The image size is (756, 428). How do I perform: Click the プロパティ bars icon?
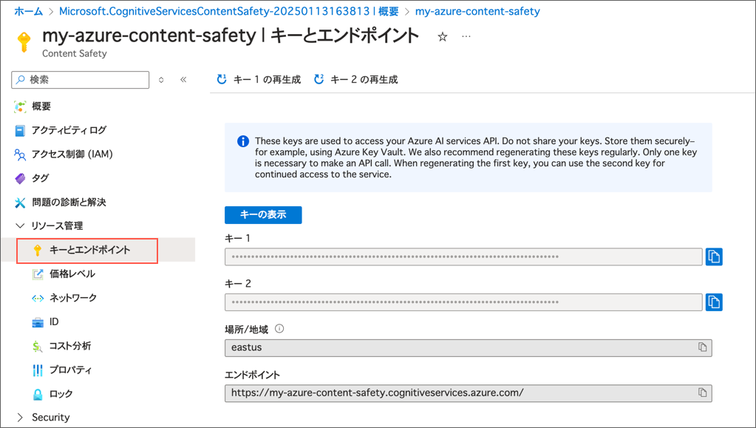click(38, 370)
